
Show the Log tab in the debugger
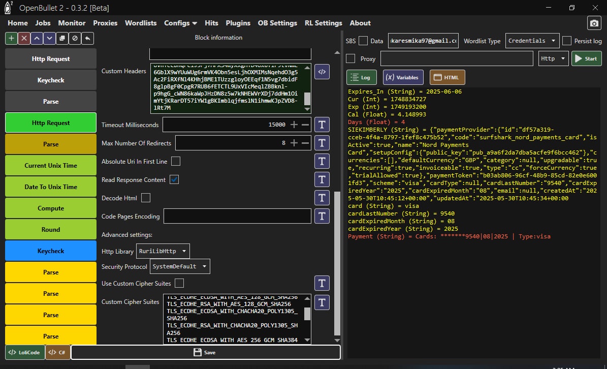[x=361, y=77]
